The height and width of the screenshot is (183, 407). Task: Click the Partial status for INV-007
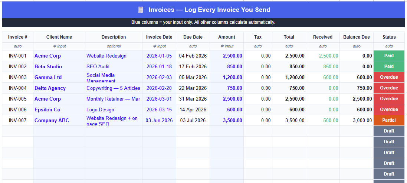389,120
